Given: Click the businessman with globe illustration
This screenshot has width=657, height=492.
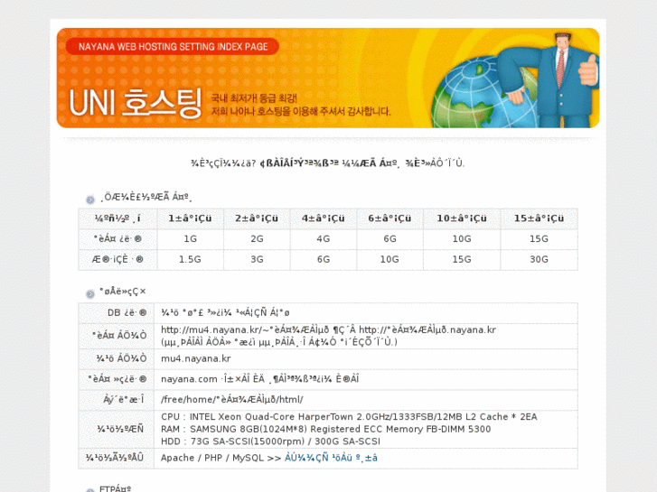Looking at the screenshot, I should point(514,79).
